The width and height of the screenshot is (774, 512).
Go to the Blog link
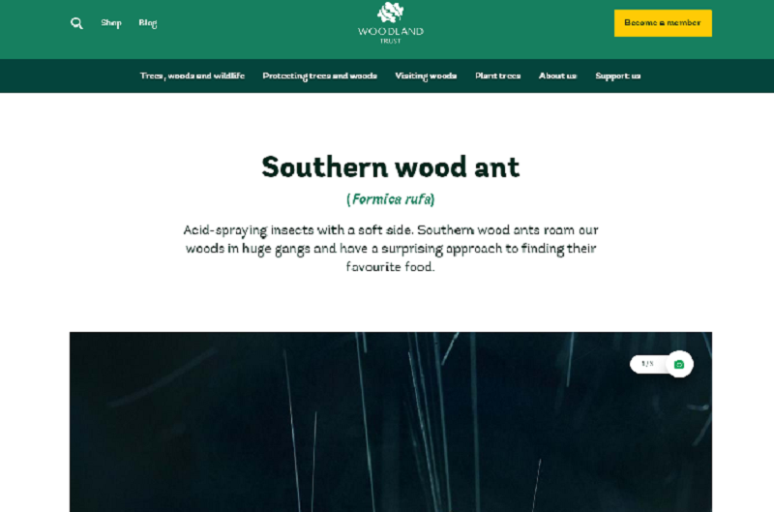tap(148, 23)
